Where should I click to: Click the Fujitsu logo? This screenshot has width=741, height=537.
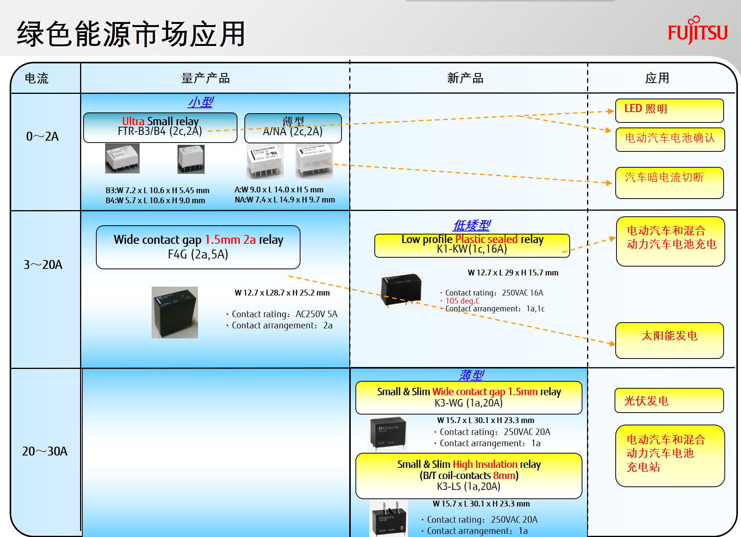point(698,30)
